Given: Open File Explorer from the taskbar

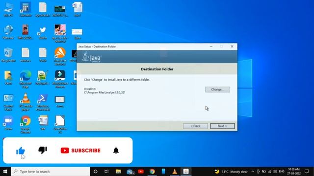Looking at the screenshot, I should point(118,172).
